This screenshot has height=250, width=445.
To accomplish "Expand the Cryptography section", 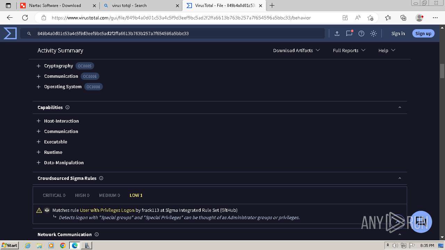I will point(39,66).
